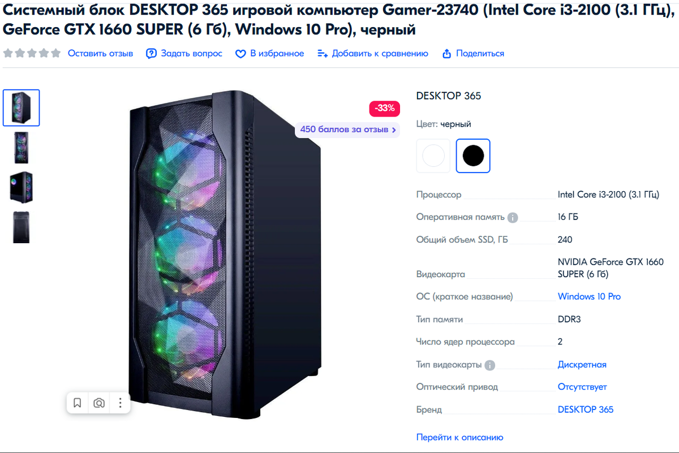The width and height of the screenshot is (679, 453).
Task: Open the Windows 10 Pro link
Action: (x=589, y=296)
